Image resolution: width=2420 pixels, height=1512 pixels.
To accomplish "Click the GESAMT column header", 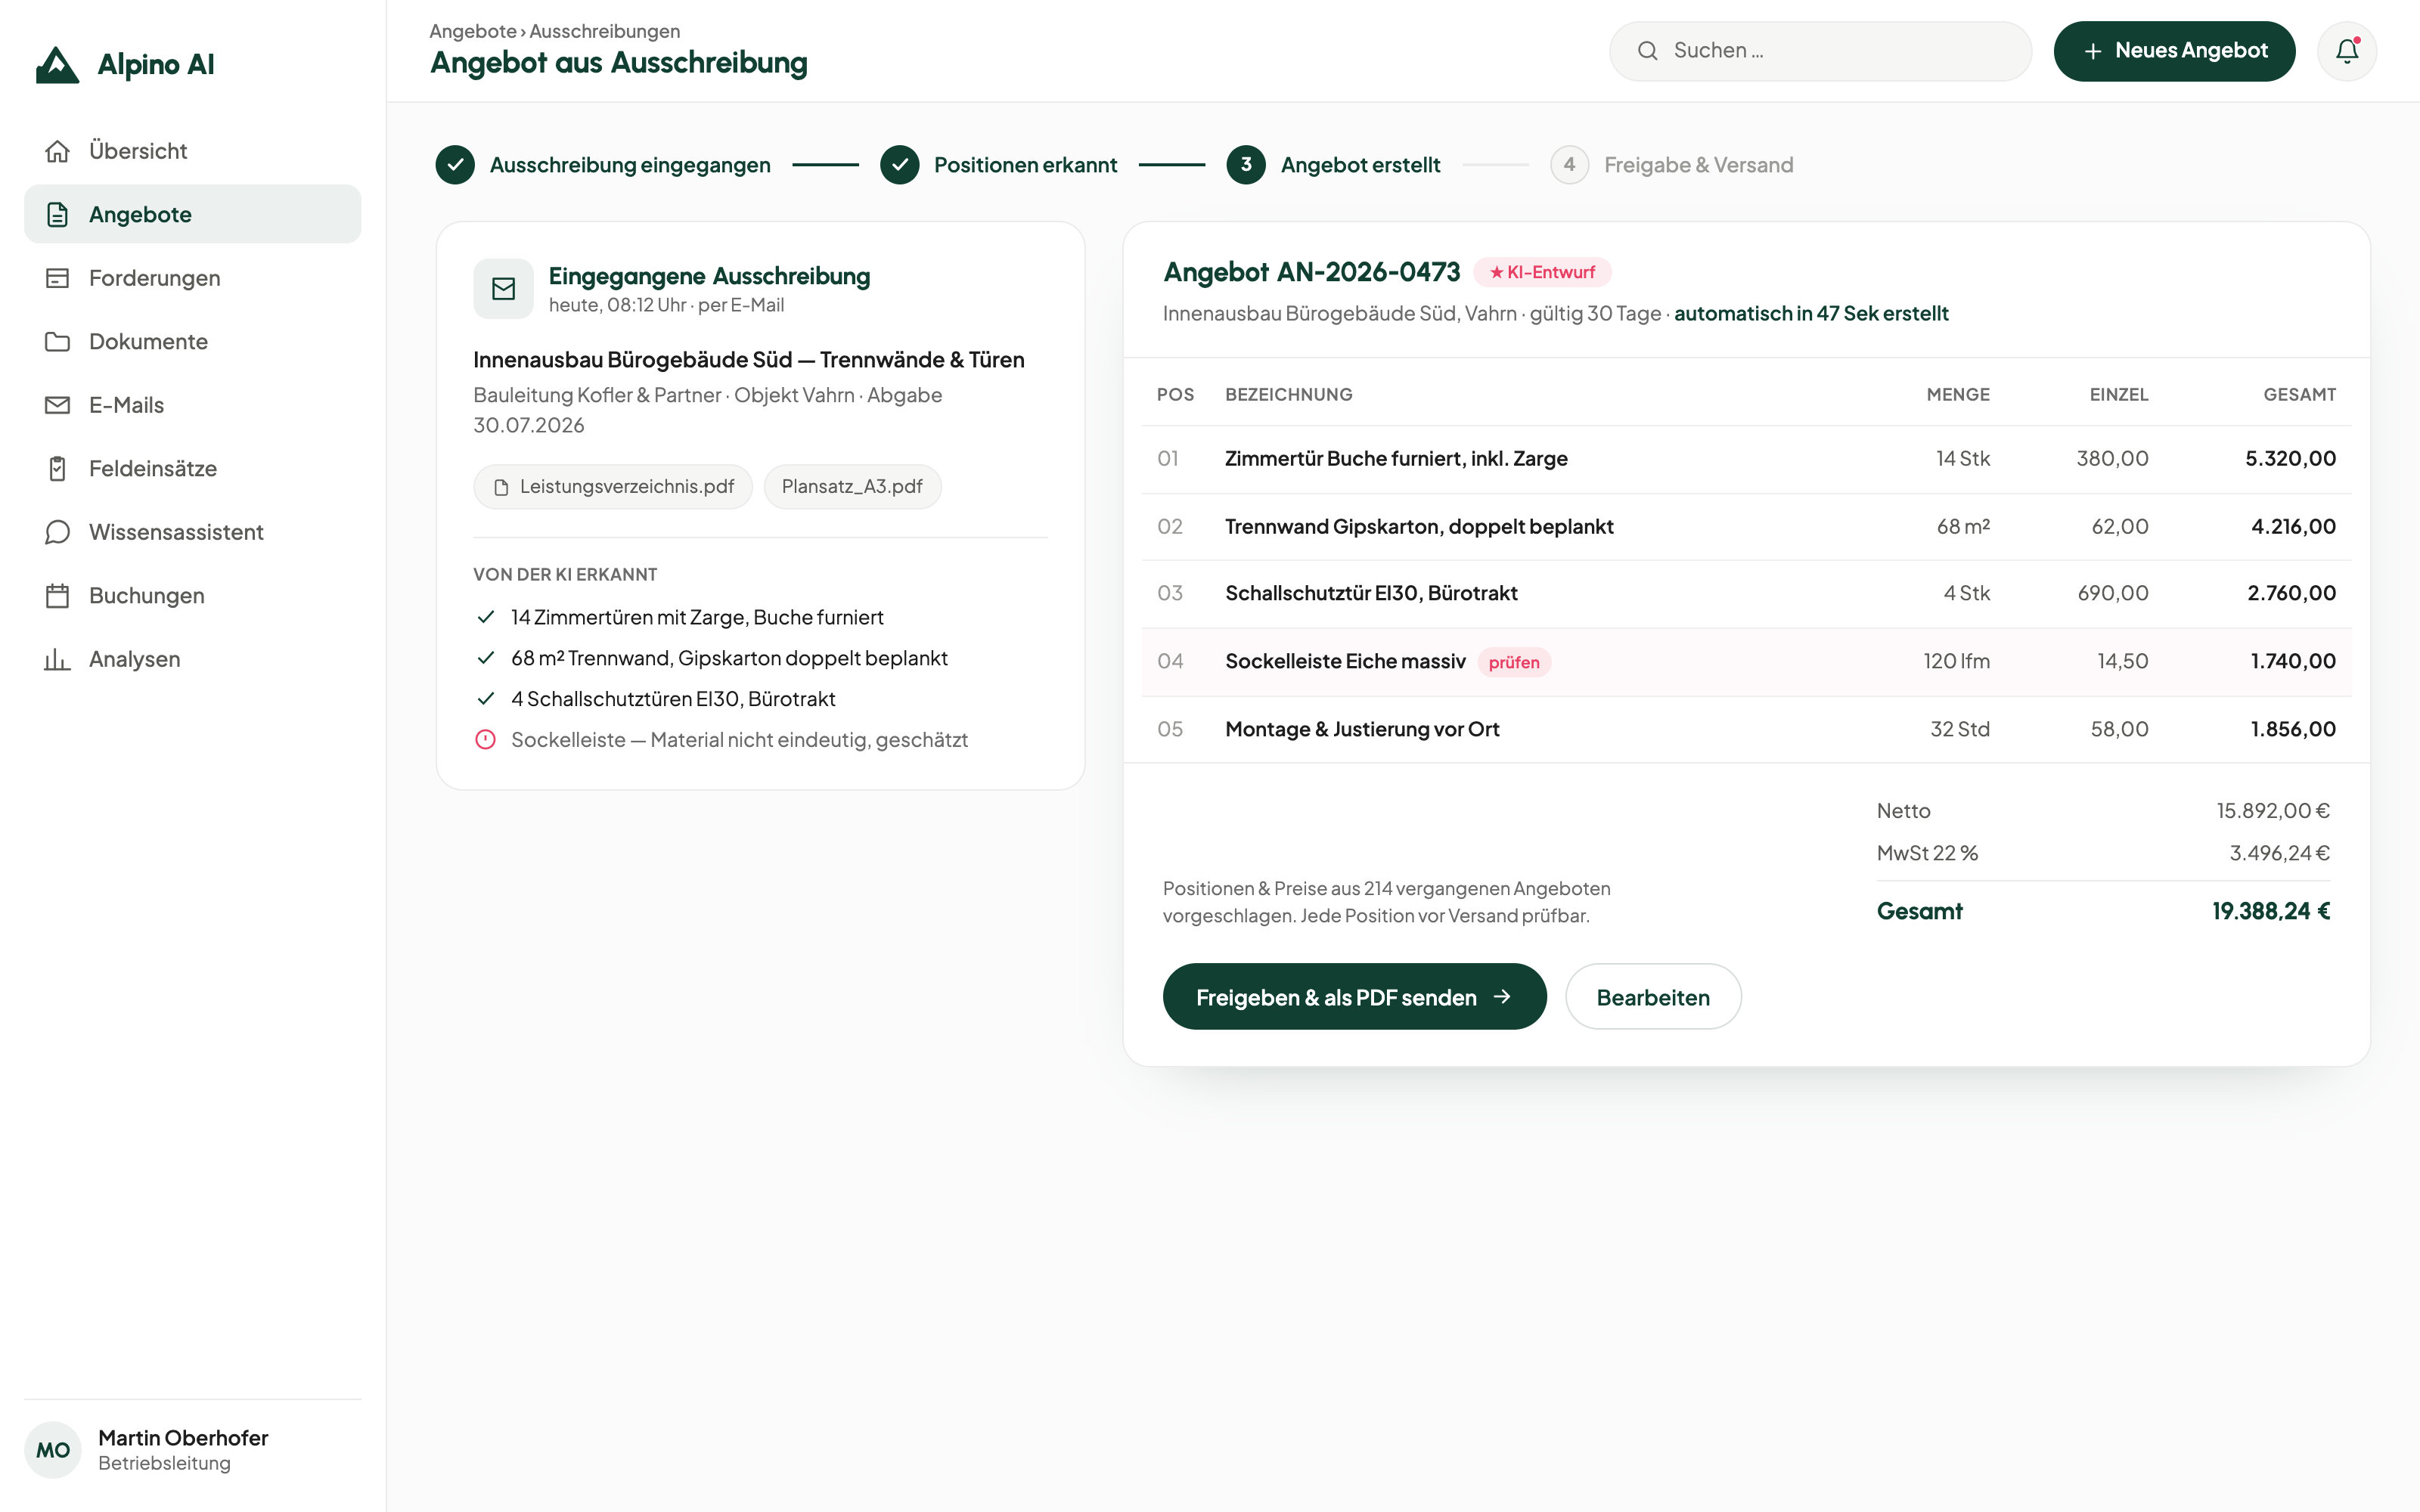I will click(x=2299, y=395).
